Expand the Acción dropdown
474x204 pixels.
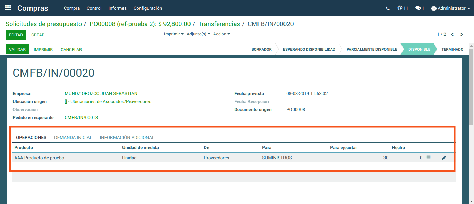coord(221,34)
